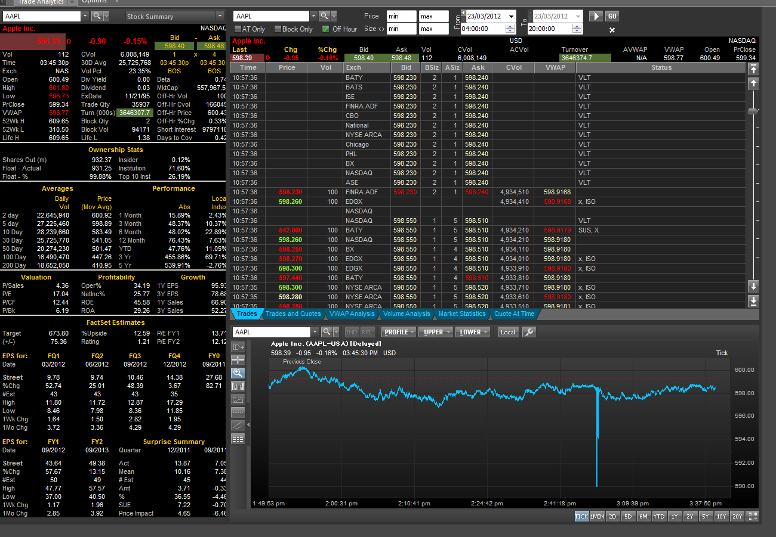Click the Size max input field
776x537 pixels.
(433, 29)
